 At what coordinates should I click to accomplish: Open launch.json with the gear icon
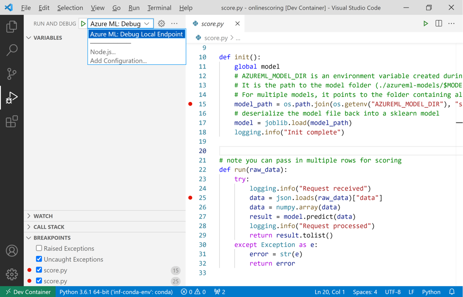[x=161, y=24]
